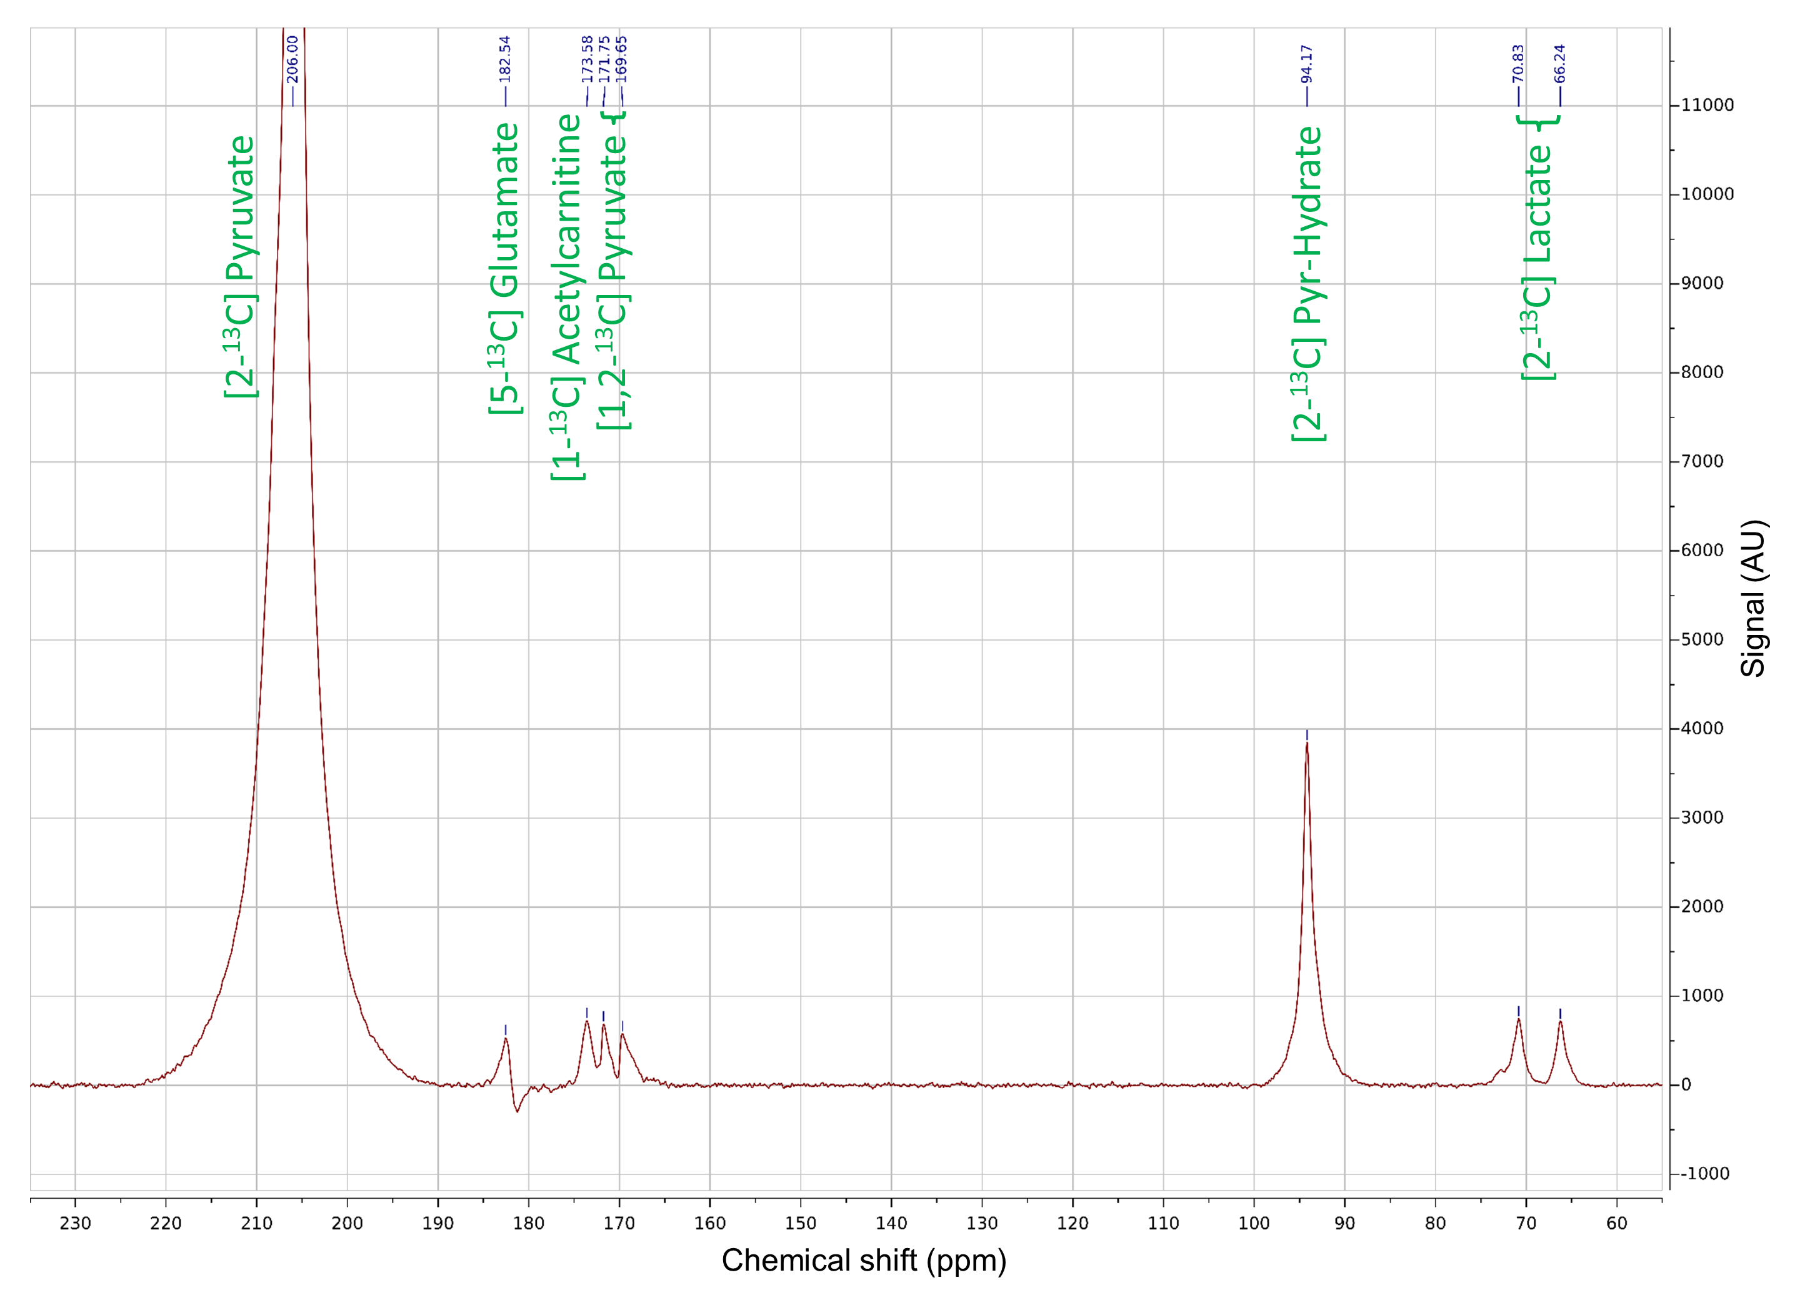
Task: Click the 182.54 peak label
Action: coord(505,59)
